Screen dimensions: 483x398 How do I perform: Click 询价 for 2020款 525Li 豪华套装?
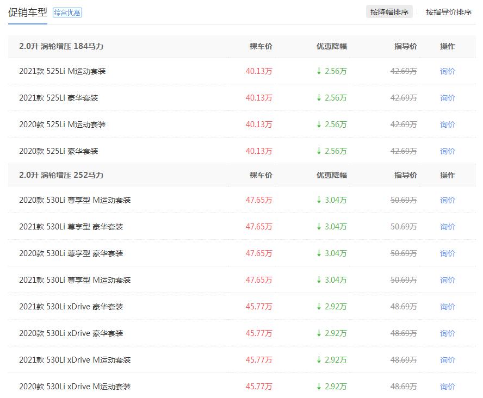447,151
